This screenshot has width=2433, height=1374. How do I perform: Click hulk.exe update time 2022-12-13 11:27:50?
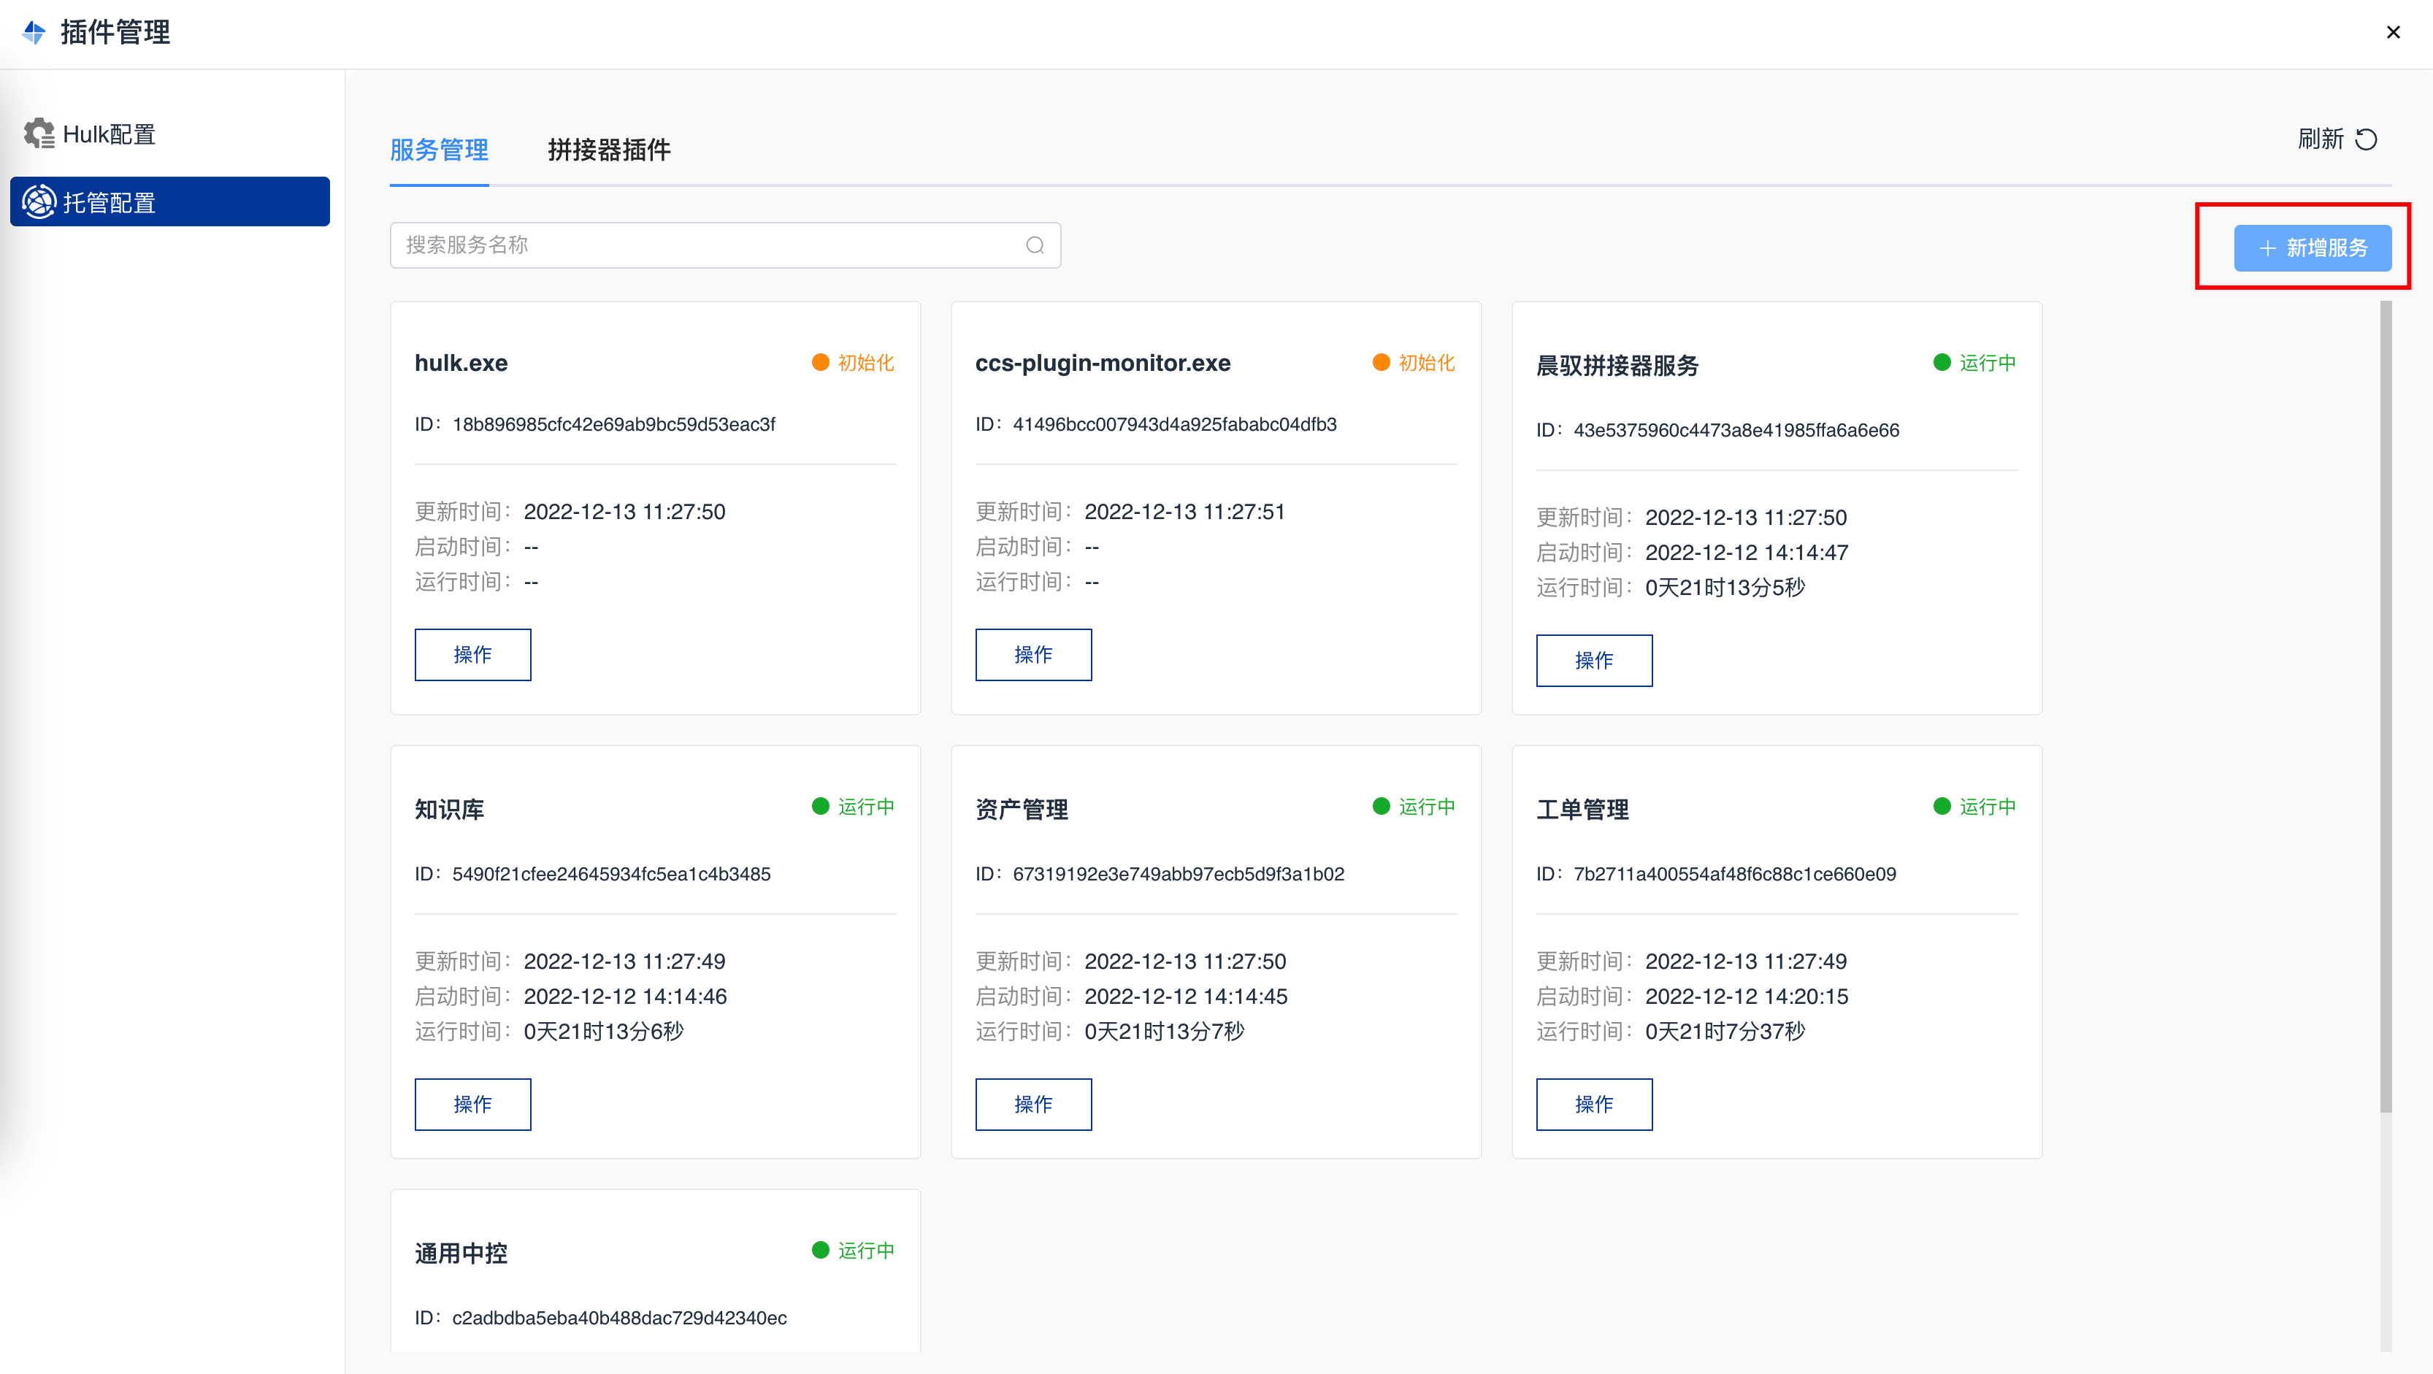tap(624, 512)
